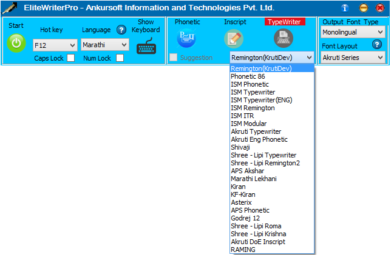The width and height of the screenshot is (391, 255).
Task: Click the Inscript tab label
Action: point(235,22)
